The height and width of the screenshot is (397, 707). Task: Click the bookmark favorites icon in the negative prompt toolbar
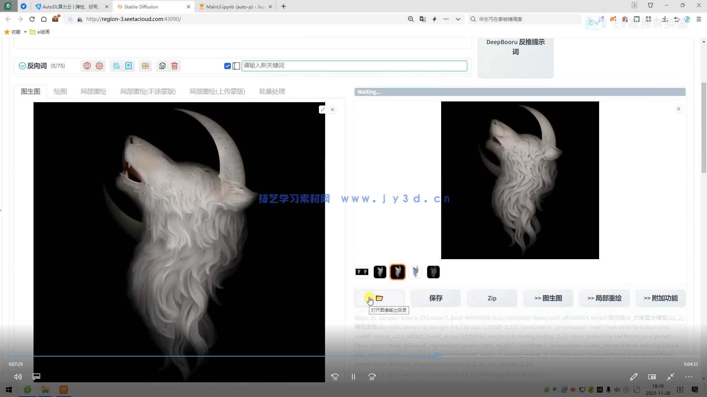click(129, 66)
